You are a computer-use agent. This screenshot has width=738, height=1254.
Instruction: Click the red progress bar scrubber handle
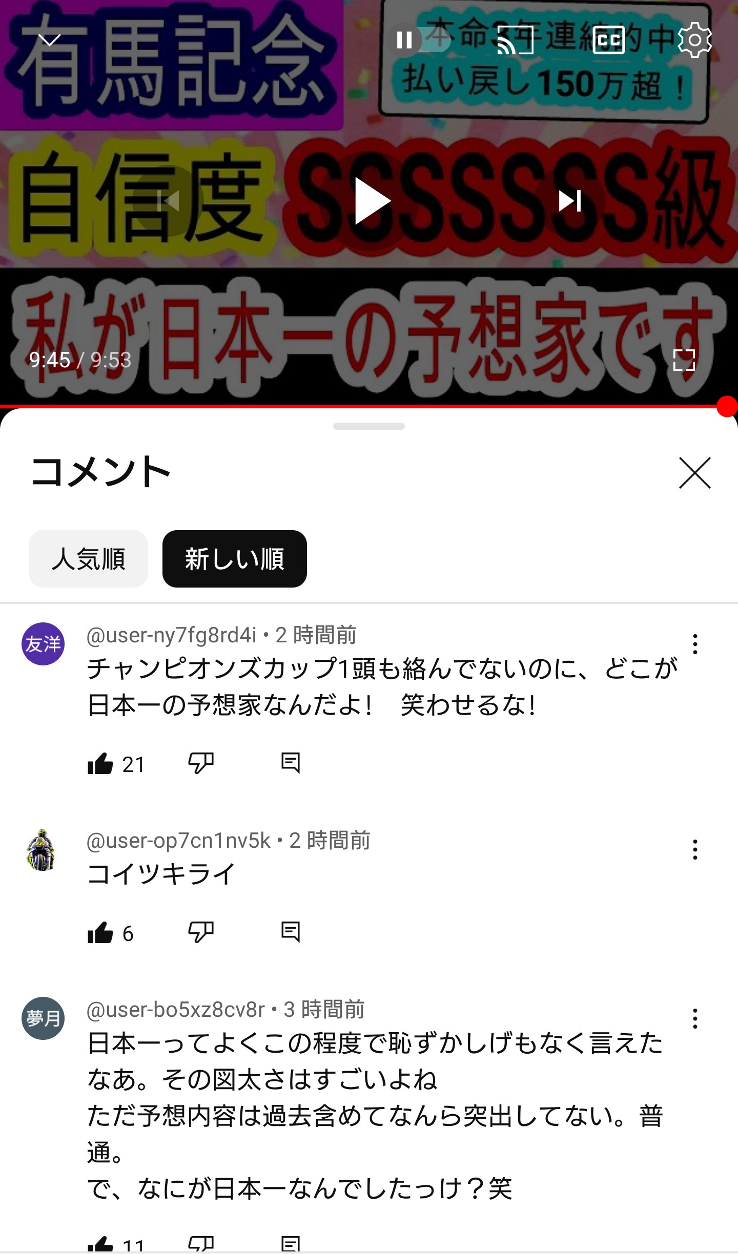tap(727, 406)
